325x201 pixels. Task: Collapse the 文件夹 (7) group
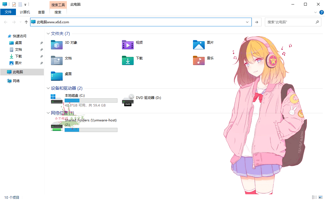point(48,34)
